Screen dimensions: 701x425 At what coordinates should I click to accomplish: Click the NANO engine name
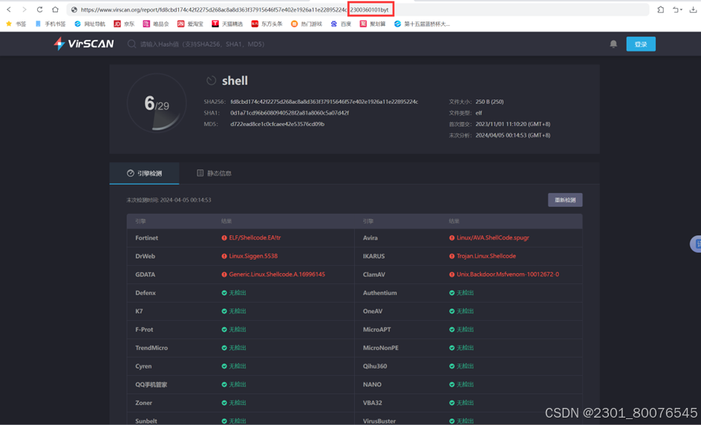coord(372,384)
